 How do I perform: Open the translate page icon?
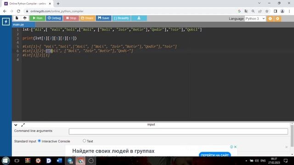pos(246,11)
